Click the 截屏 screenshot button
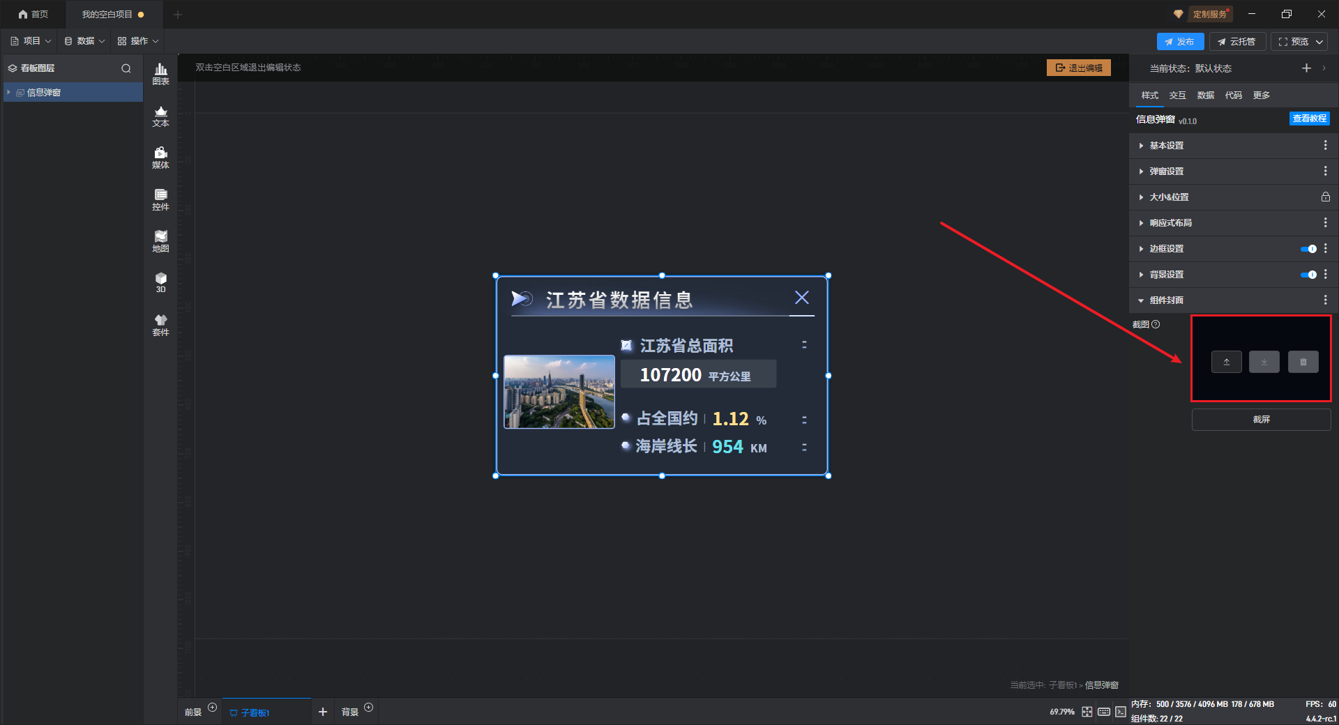Viewport: 1339px width, 725px height. pos(1262,420)
